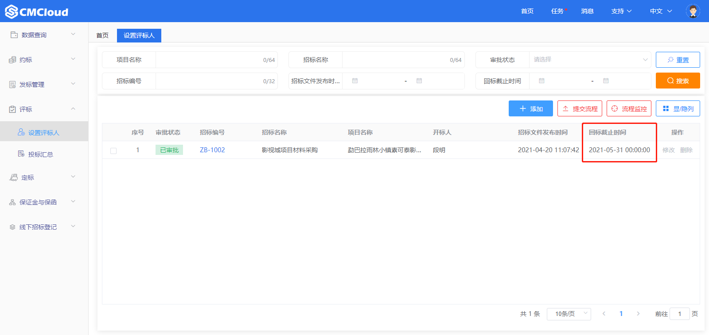This screenshot has width=709, height=335.
Task: Focus the 项目名称 input field
Action: click(x=217, y=60)
